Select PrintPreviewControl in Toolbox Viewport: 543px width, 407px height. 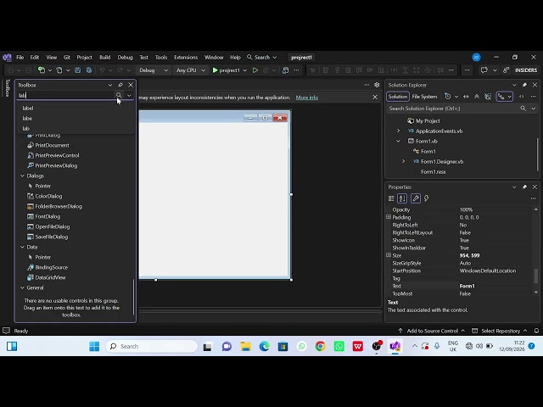point(53,155)
